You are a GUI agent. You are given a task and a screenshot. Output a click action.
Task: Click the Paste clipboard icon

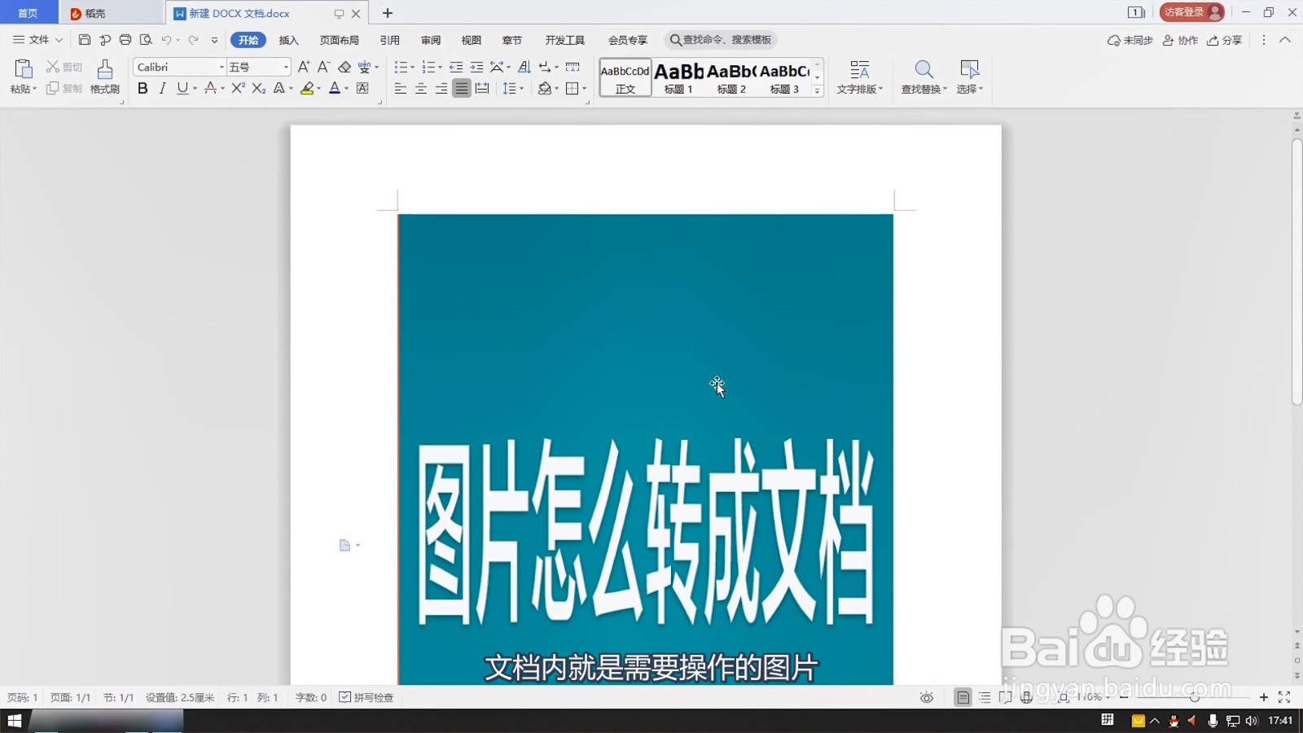tap(23, 70)
